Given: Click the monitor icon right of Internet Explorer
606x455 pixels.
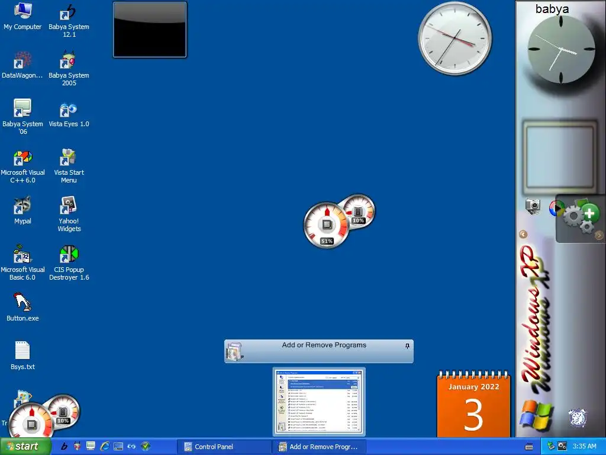Looking at the screenshot, I should click(118, 447).
